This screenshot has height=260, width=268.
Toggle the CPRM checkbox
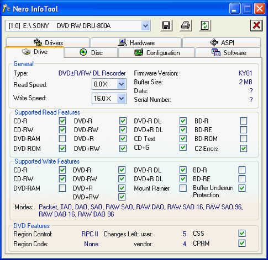(242, 243)
